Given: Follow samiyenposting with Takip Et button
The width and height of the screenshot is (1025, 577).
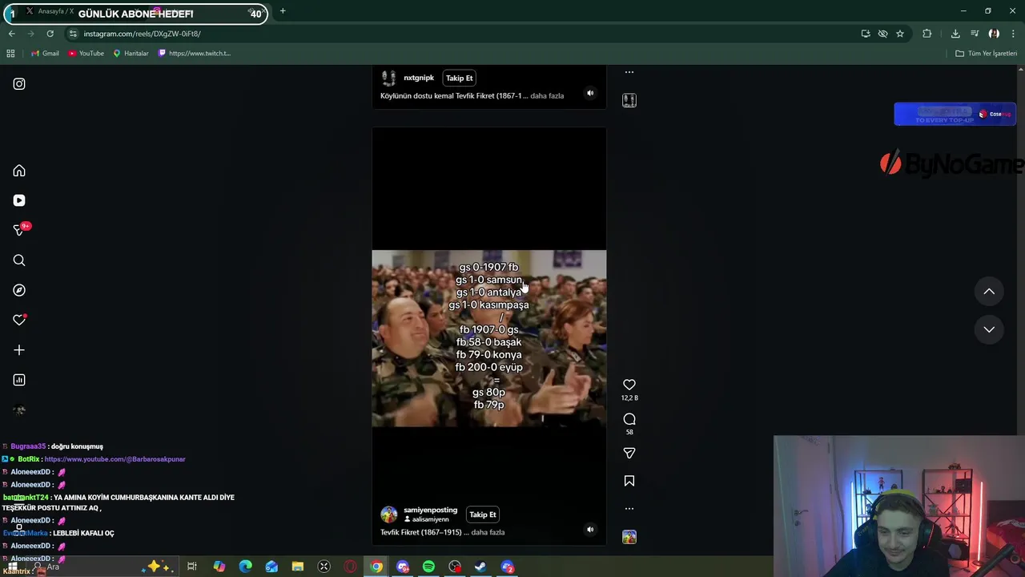Looking at the screenshot, I should (483, 514).
